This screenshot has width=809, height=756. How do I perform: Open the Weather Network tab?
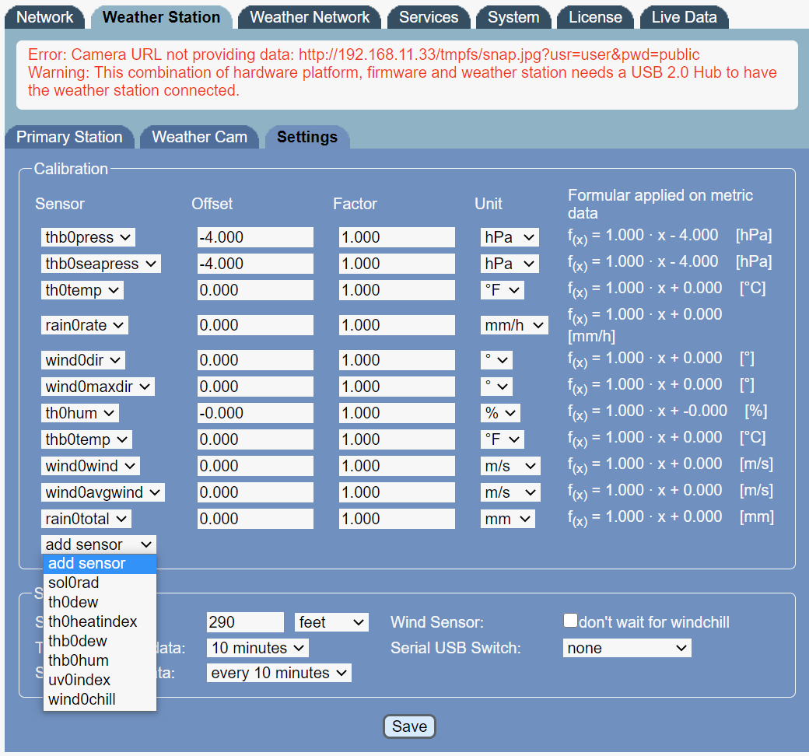(310, 17)
